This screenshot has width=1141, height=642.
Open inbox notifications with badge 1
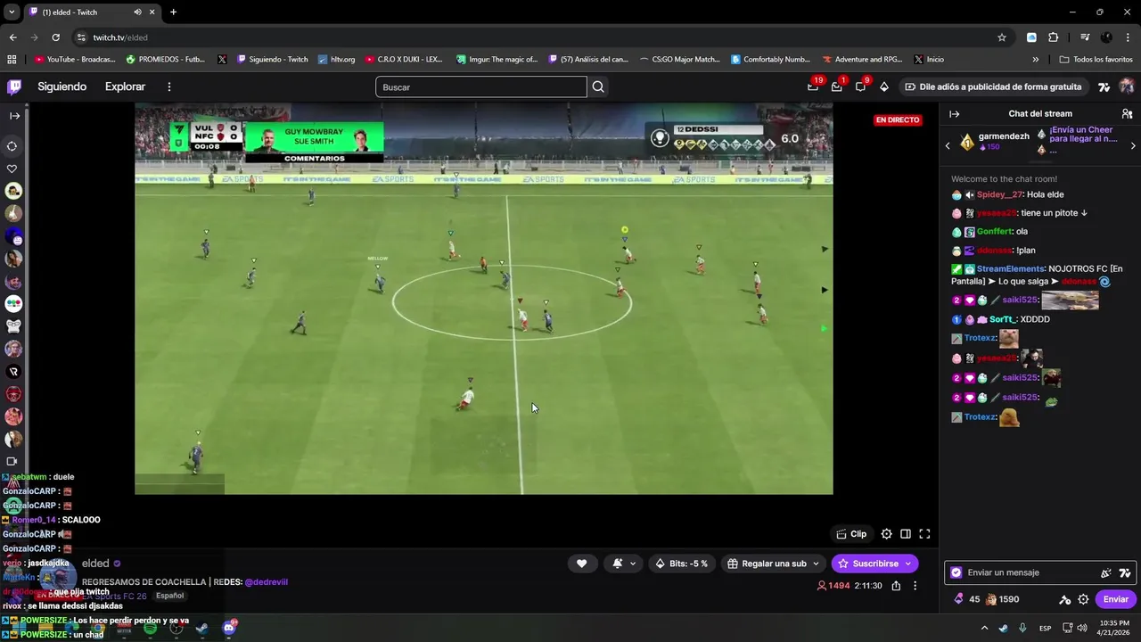coord(836,86)
